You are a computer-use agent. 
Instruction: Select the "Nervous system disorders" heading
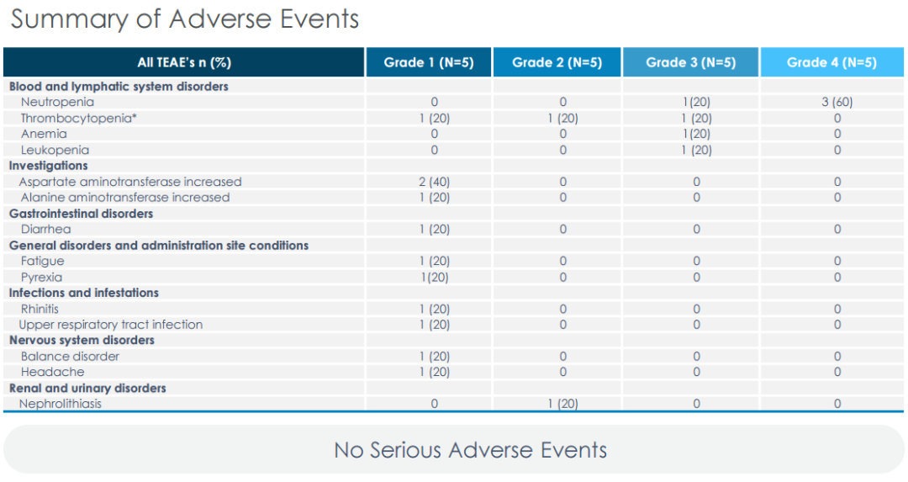point(82,341)
